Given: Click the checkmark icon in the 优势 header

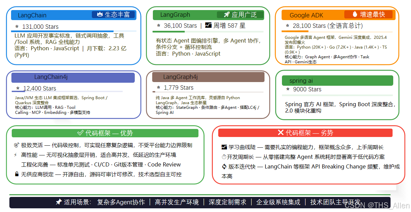Looking at the screenshot, I should point(80,133).
